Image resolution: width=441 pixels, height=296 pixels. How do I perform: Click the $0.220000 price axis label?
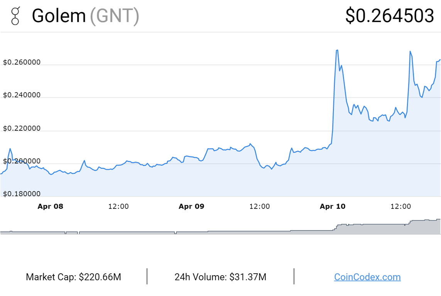22,128
